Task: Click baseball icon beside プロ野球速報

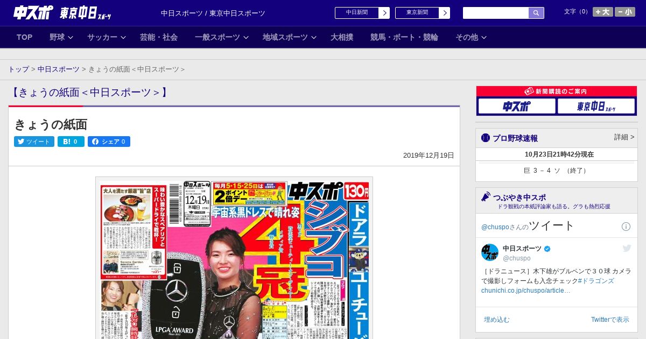Action: pyautogui.click(x=486, y=138)
